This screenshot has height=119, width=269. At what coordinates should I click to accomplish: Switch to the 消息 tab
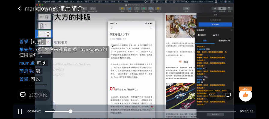(205, 41)
